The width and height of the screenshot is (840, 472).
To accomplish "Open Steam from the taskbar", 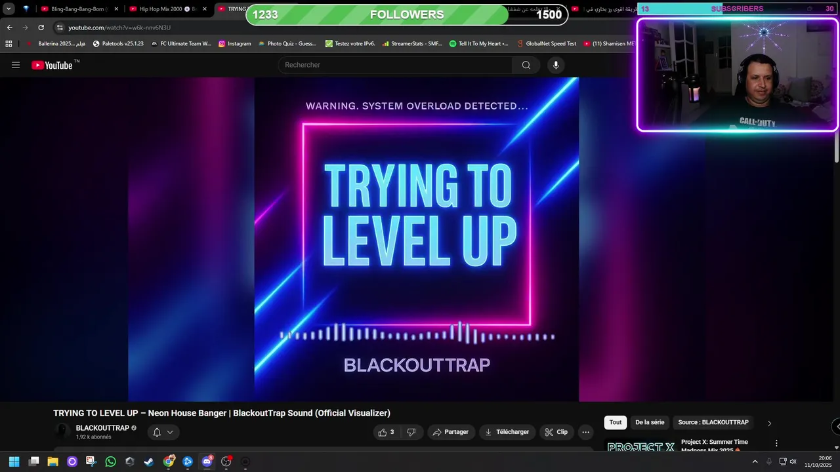I will (149, 462).
